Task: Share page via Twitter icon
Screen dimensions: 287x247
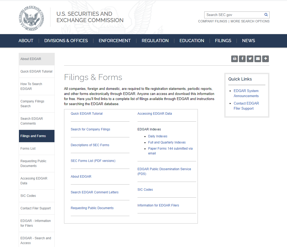Action: pos(250,59)
